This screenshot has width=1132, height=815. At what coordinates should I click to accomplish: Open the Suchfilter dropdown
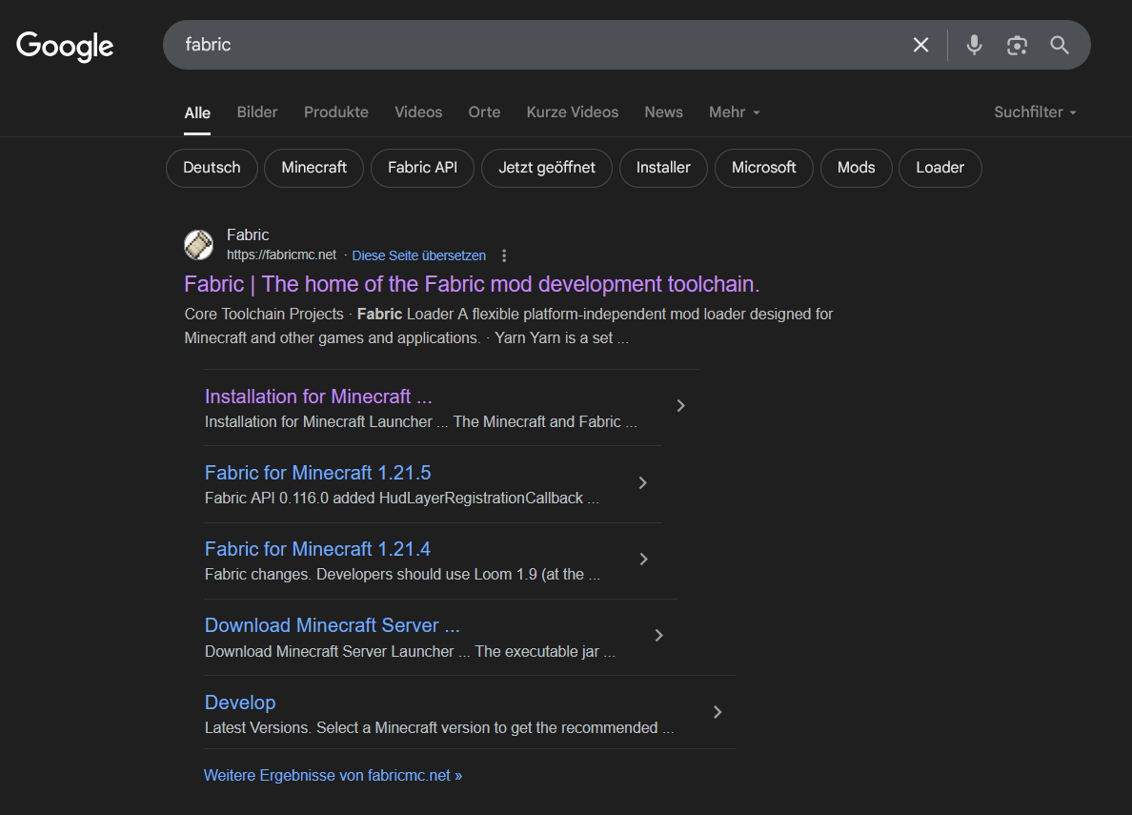point(1035,112)
